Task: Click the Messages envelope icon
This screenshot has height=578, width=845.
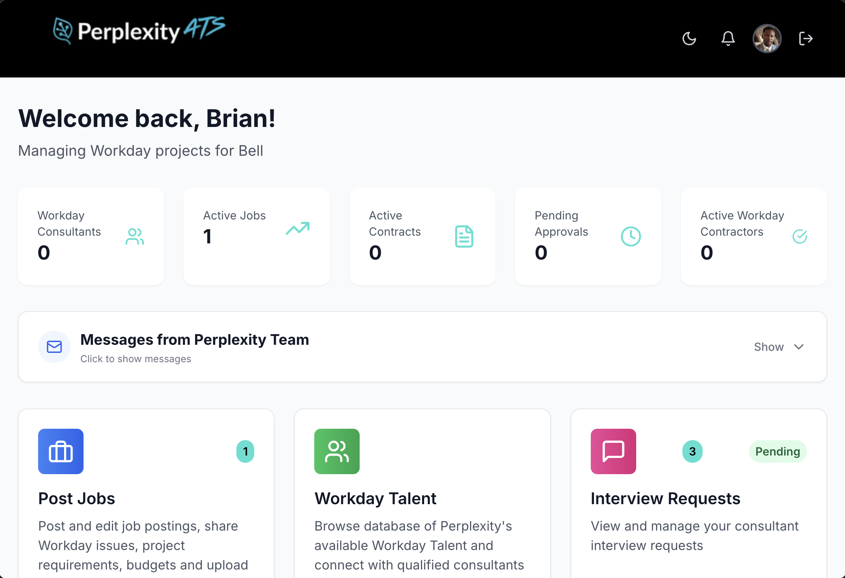Action: [54, 347]
